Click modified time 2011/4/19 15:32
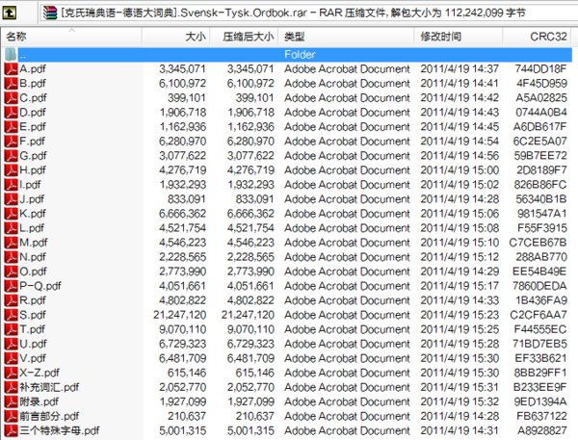Screen dimensions: 578x440 point(460,401)
